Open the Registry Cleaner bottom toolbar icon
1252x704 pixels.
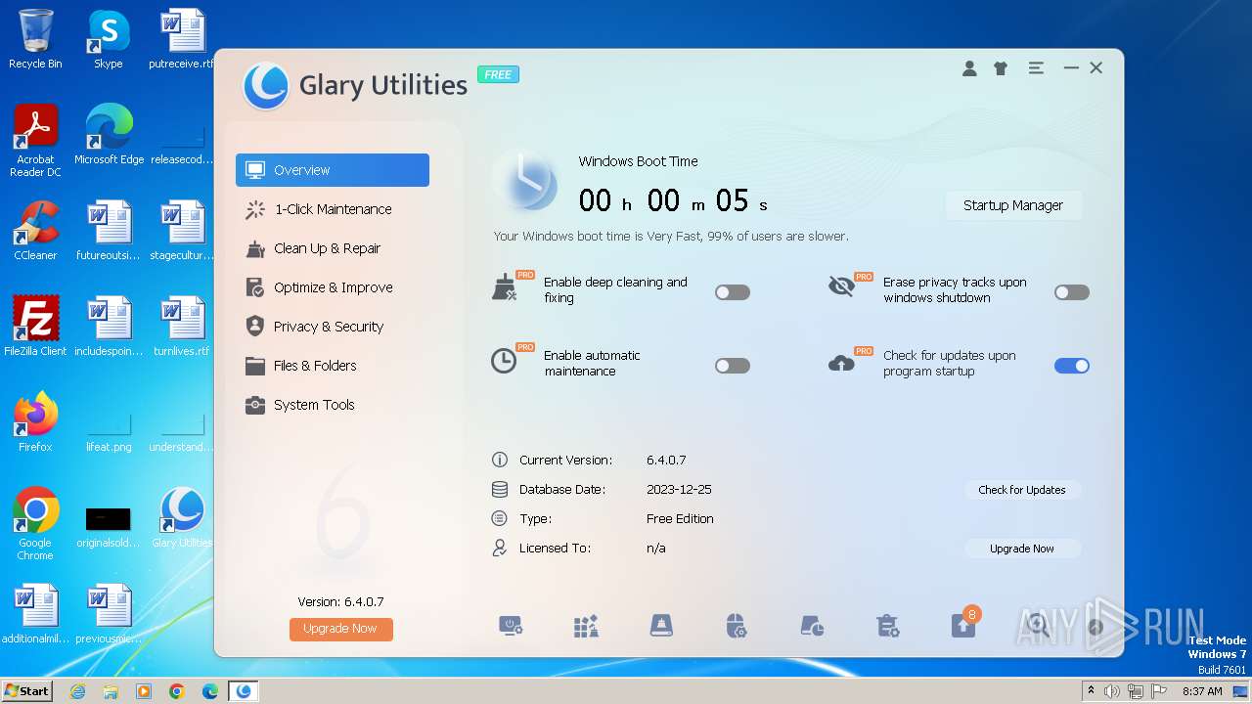(586, 627)
